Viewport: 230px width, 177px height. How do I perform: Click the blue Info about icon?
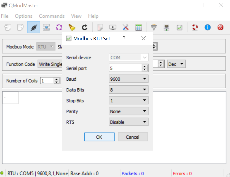(207, 27)
